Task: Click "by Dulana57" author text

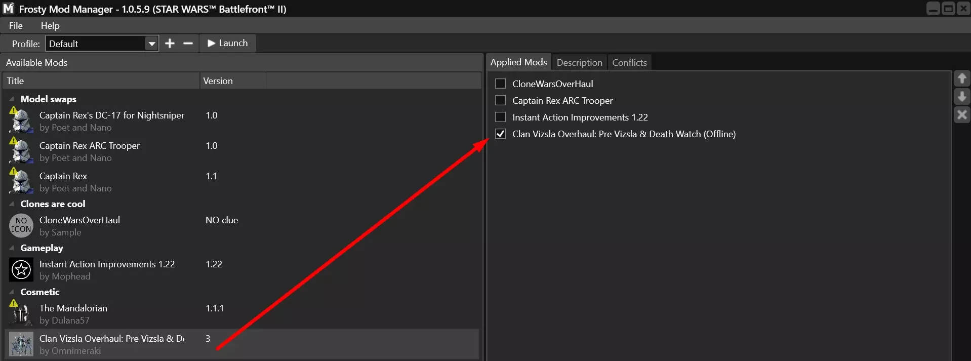Action: (64, 320)
